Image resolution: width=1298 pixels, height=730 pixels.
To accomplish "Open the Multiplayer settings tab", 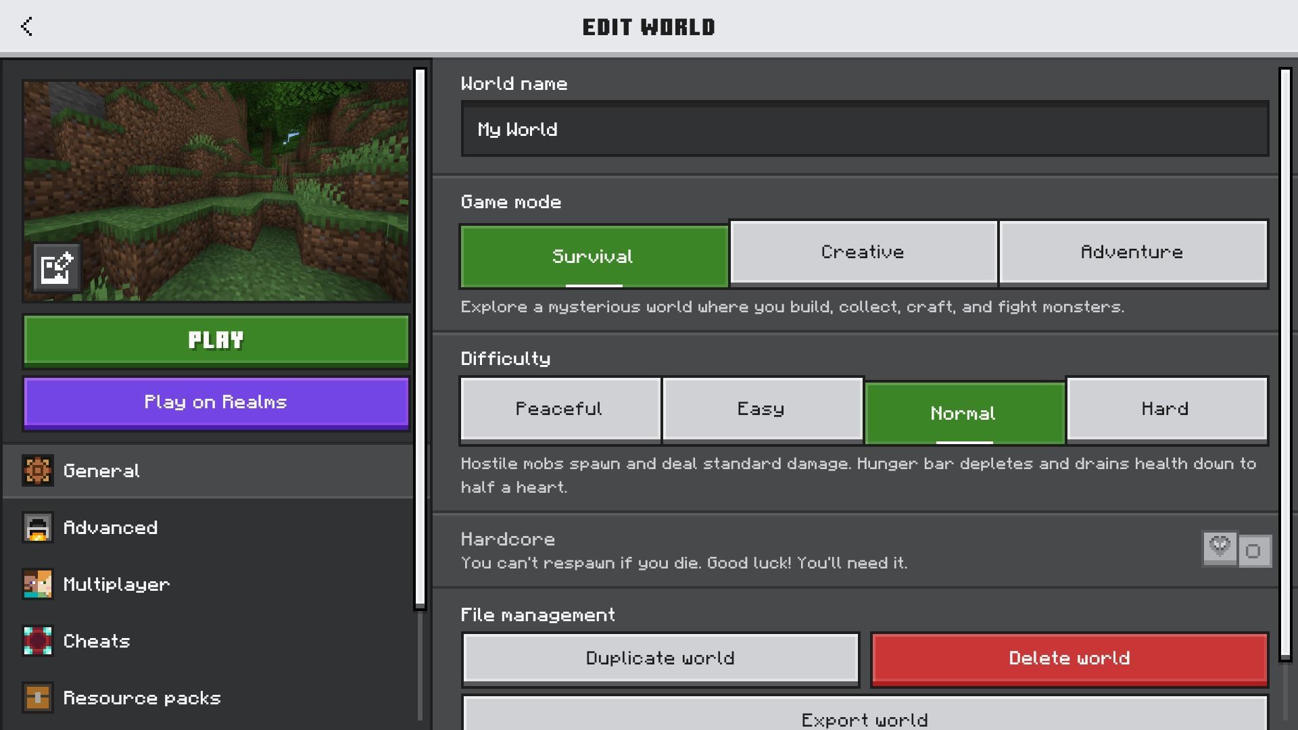I will [116, 584].
